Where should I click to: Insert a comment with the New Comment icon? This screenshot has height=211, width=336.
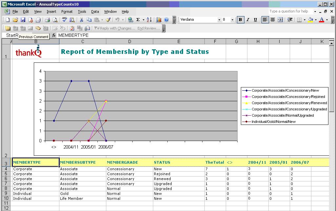(x=8, y=28)
